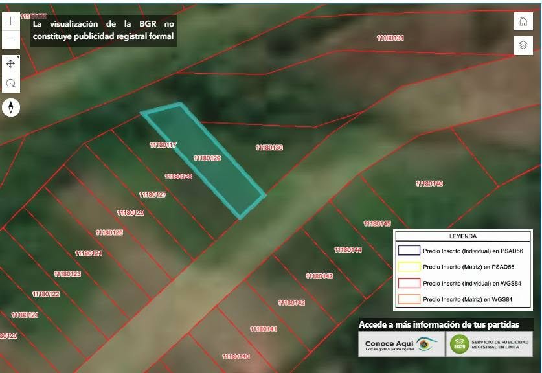This screenshot has width=542, height=373.
Task: Click the red Predio Individual WGS84 swatch
Action: tap(409, 283)
